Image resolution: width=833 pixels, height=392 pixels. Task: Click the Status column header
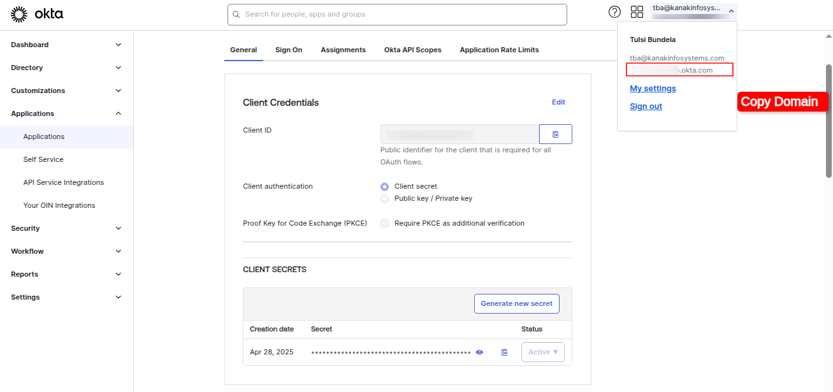tap(532, 329)
